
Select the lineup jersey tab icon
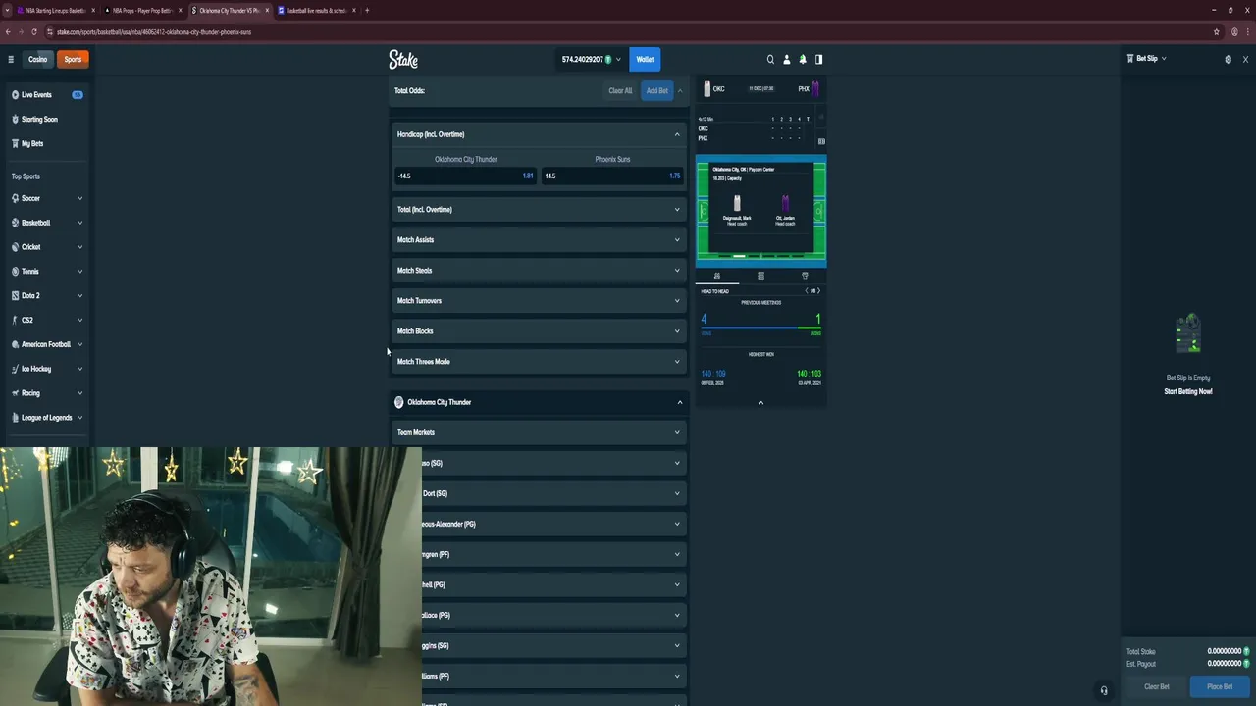pos(805,276)
